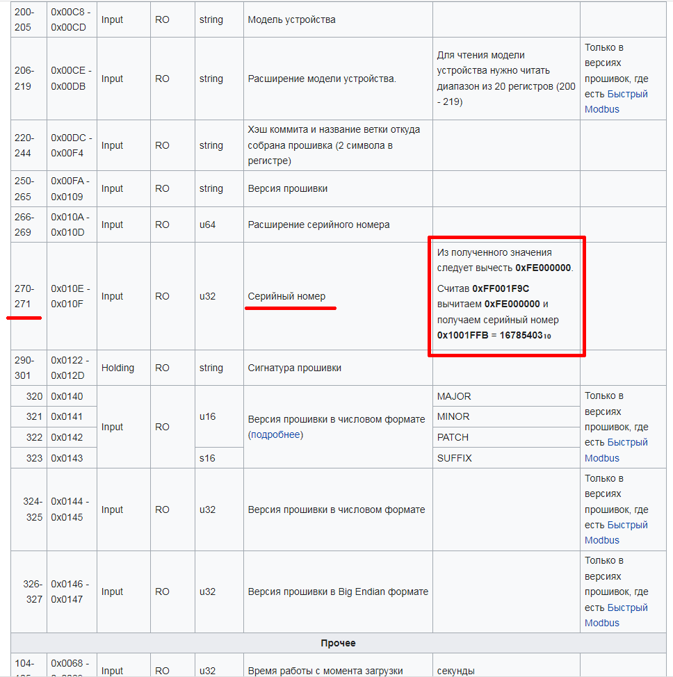Click 'Быстрый Modbus' link in row 326-327
The width and height of the screenshot is (673, 677).
point(616,615)
